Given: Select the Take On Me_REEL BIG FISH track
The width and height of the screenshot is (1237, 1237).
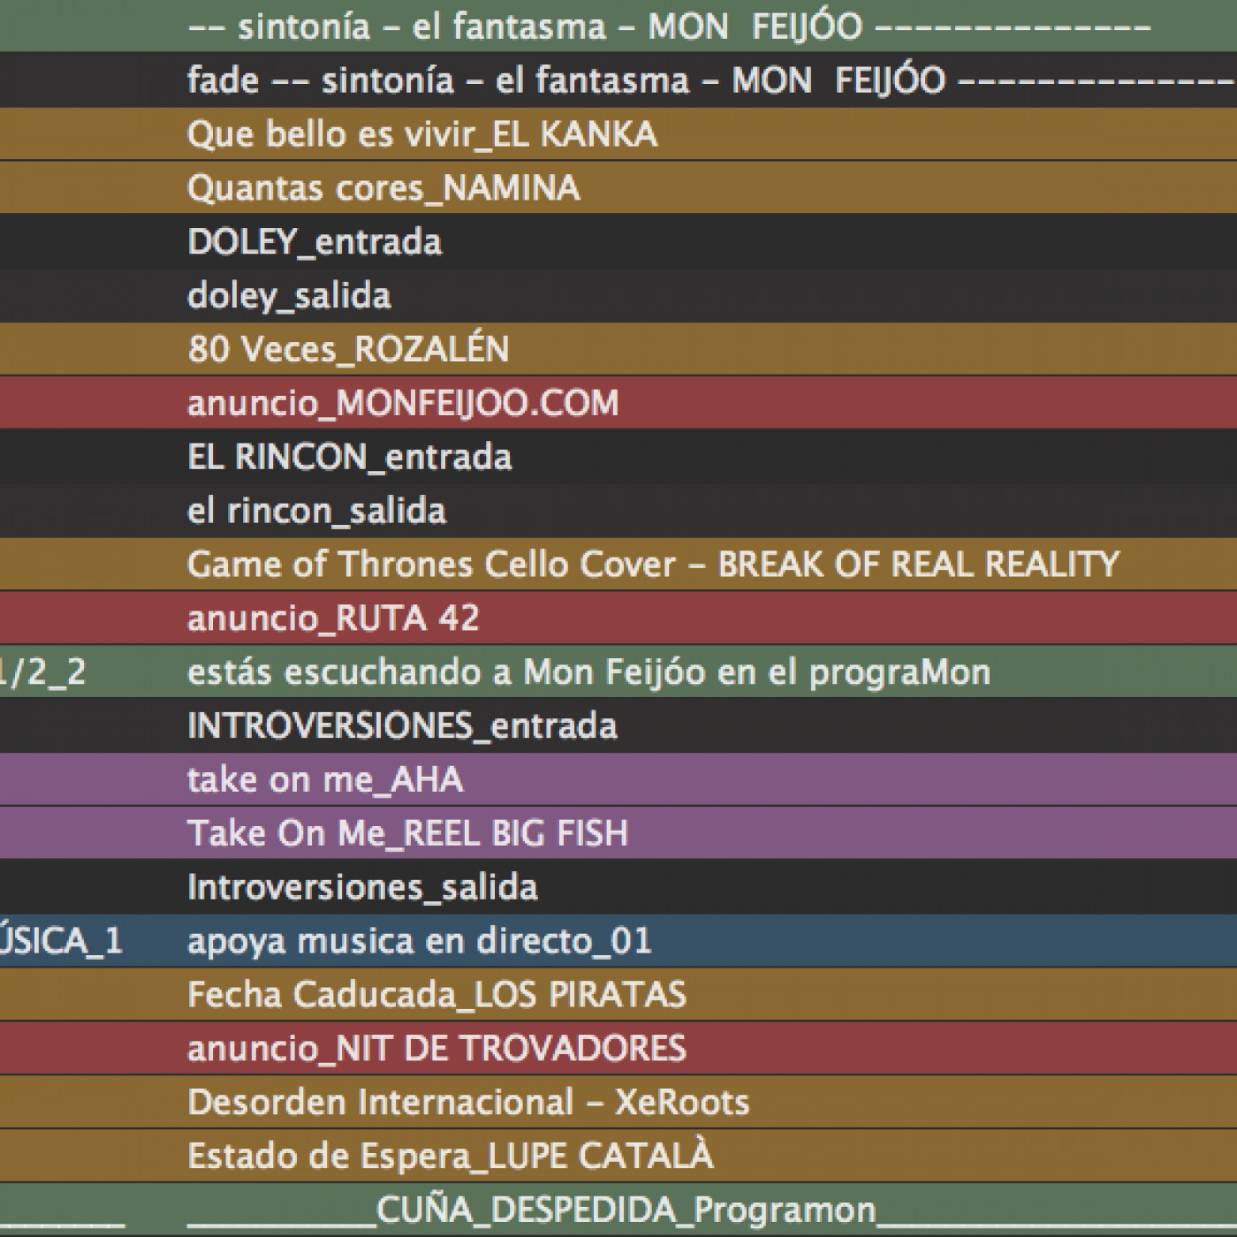Looking at the screenshot, I should click(407, 833).
